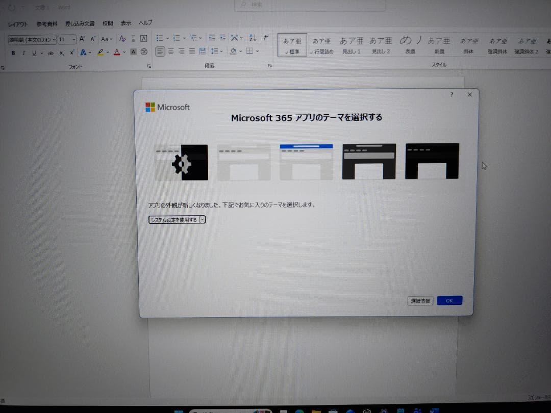This screenshot has width=551, height=413.
Task: Open the ヘルプ tab
Action: click(145, 23)
